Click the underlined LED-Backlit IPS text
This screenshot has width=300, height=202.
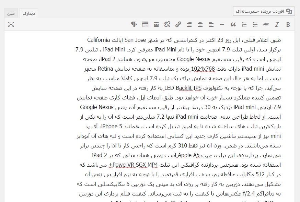183,88
